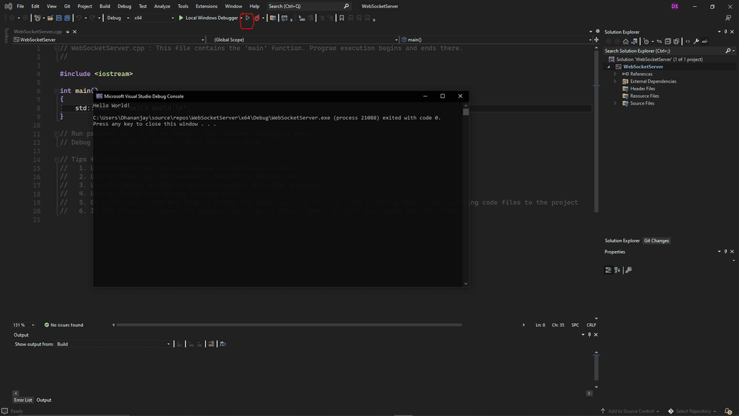Switch to the Output tab at bottom
This screenshot has width=739, height=416.
[44, 400]
